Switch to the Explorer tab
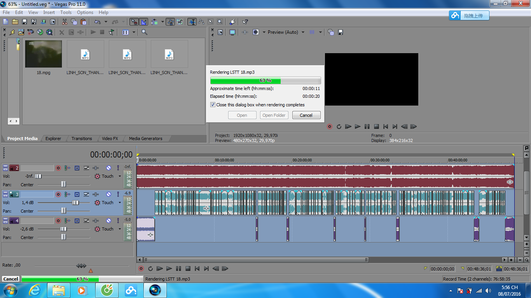The height and width of the screenshot is (298, 531). (x=53, y=139)
